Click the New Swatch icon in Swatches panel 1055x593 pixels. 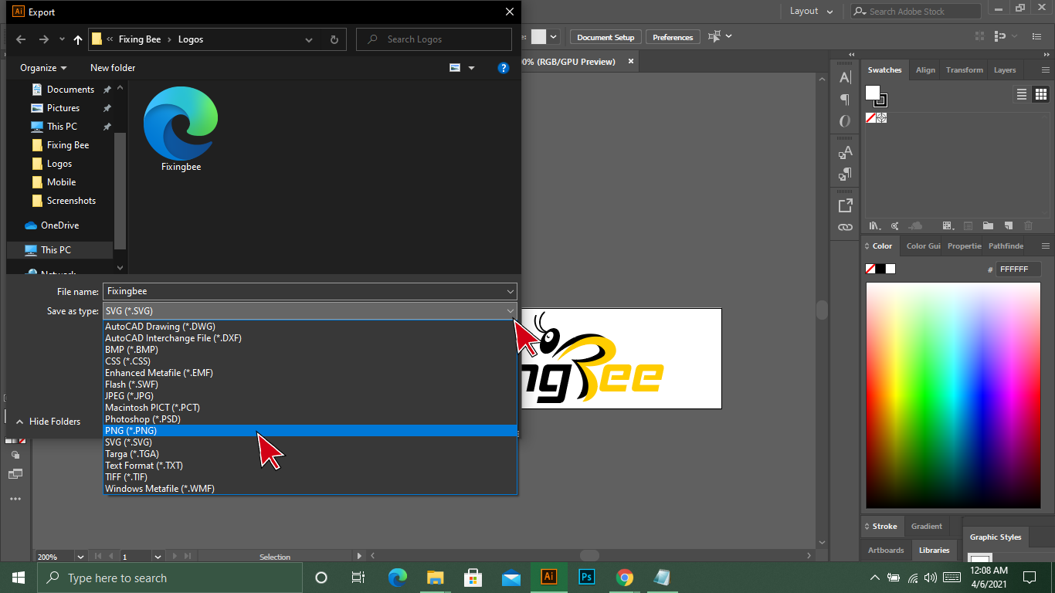click(1008, 225)
